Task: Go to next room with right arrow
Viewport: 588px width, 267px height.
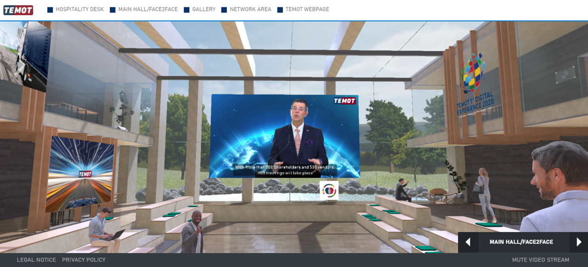Action: (x=579, y=242)
